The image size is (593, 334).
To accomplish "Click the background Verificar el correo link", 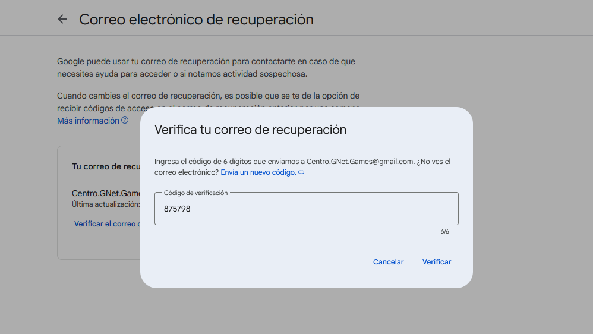I will 107,224.
